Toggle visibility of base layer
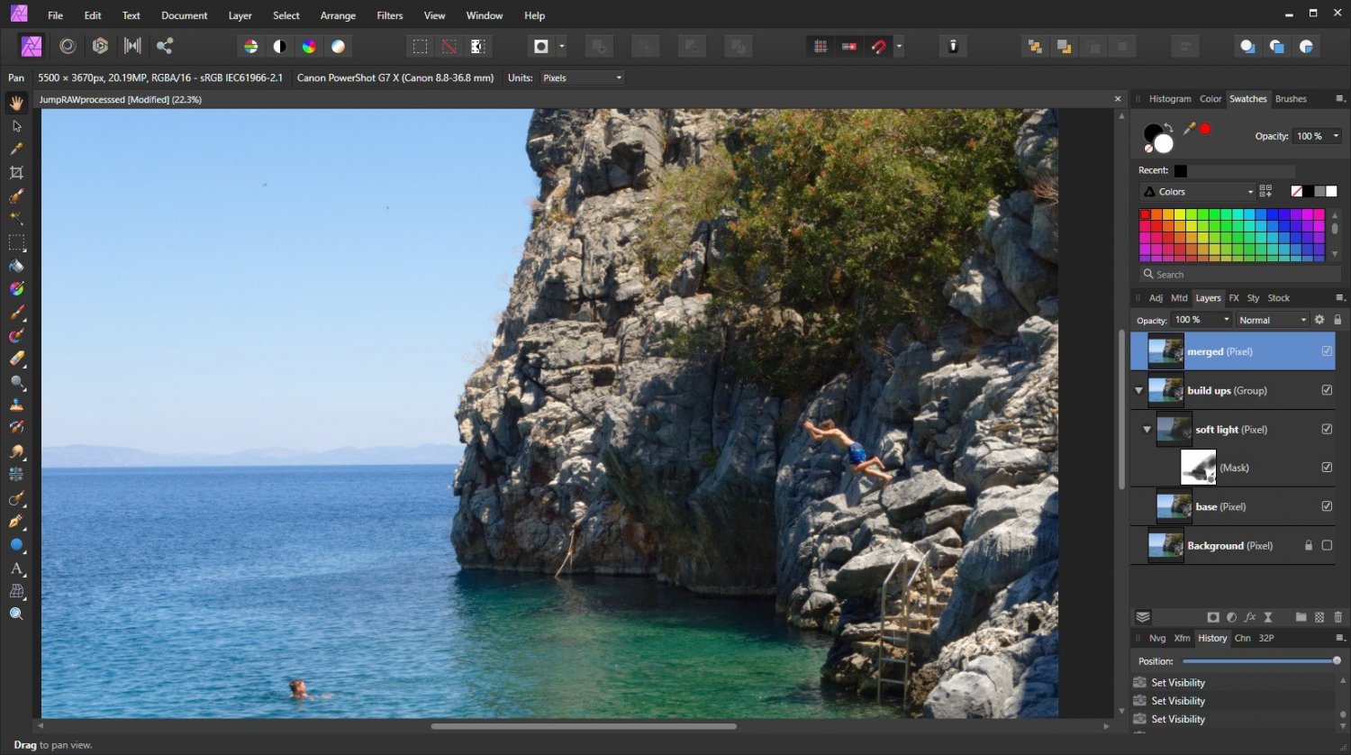Viewport: 1351px width, 755px height. click(1327, 507)
